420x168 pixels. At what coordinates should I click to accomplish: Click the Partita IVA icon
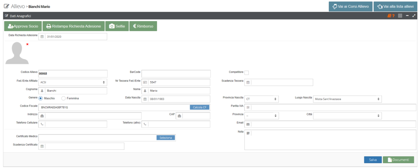pos(248,107)
